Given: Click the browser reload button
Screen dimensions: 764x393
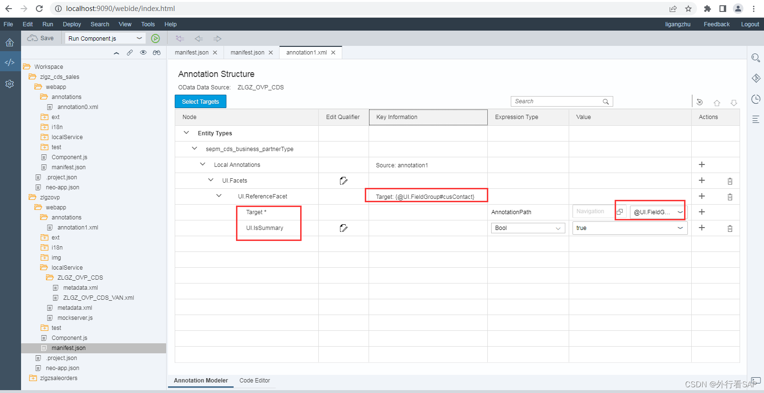Looking at the screenshot, I should click(39, 9).
